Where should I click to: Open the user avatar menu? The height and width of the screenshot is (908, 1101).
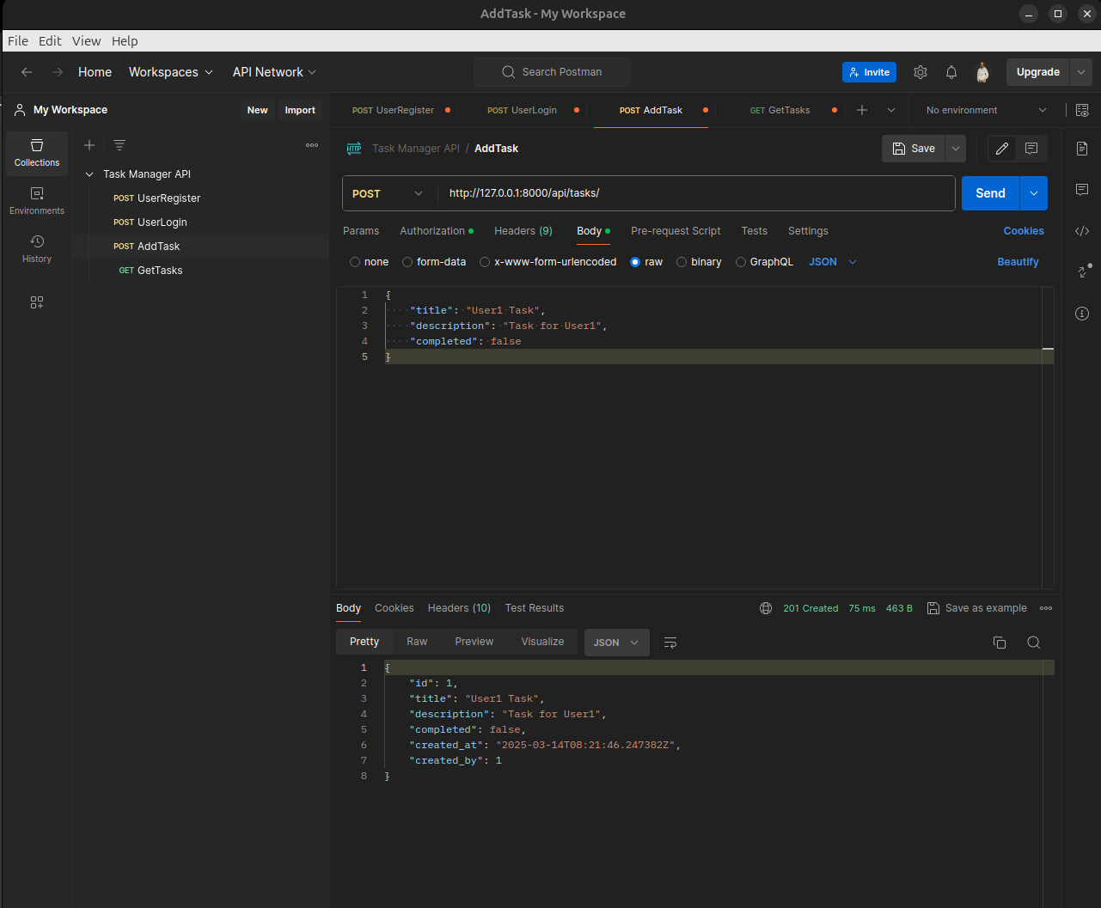pos(982,72)
